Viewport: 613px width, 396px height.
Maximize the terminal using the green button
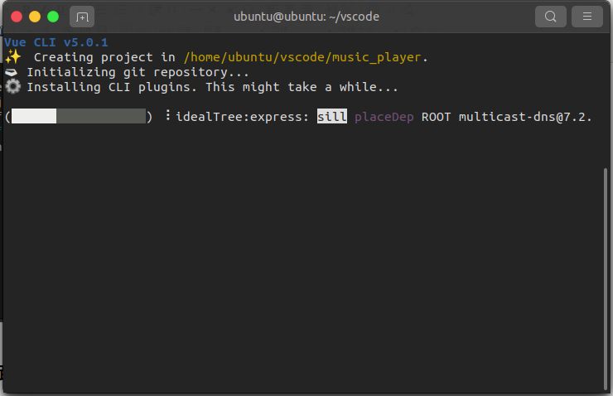click(x=53, y=17)
